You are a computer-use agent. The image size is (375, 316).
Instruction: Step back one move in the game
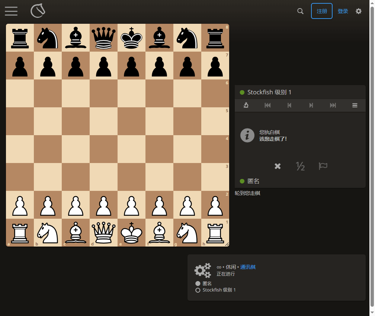(x=289, y=105)
